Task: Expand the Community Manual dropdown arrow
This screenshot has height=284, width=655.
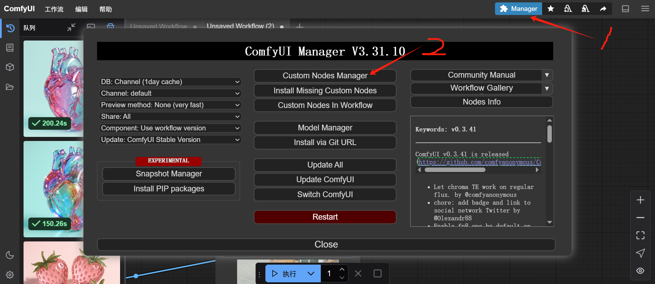Action: pyautogui.click(x=547, y=75)
